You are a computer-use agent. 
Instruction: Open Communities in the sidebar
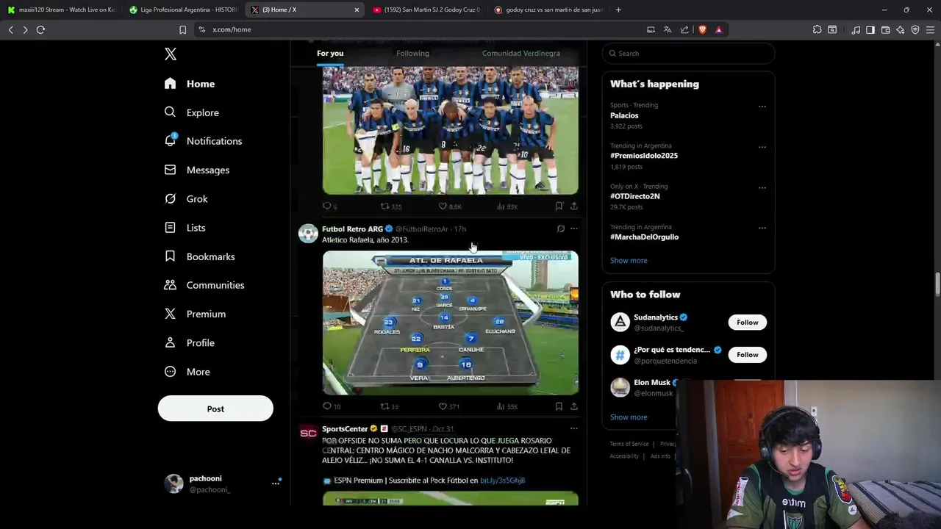[204, 285]
